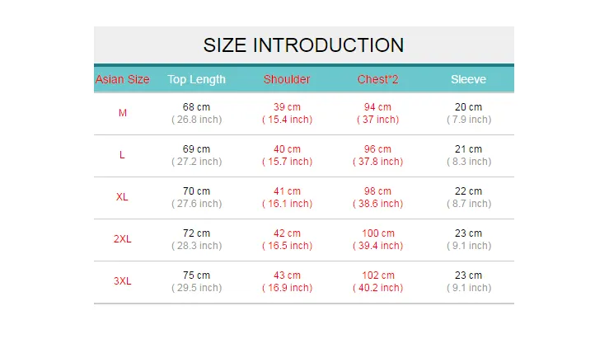Click the XL size row label
The width and height of the screenshot is (595, 339).
click(122, 197)
